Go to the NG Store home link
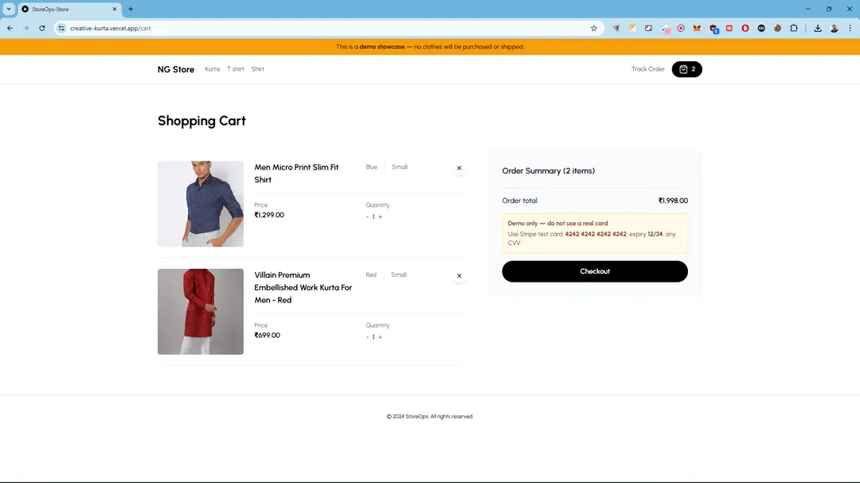 175,69
